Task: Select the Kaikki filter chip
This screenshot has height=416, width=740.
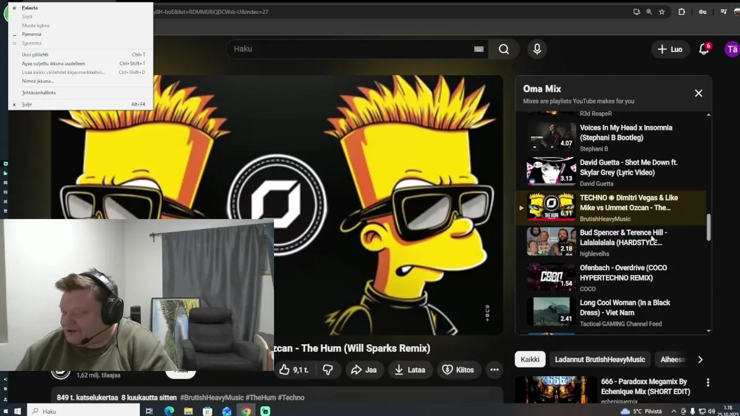Action: (x=530, y=359)
